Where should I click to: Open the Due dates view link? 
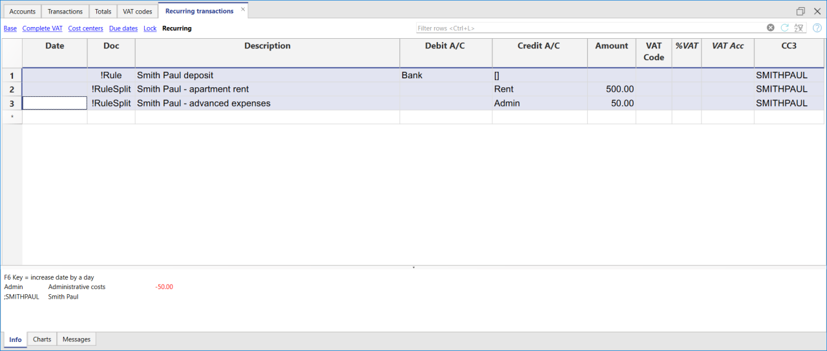[123, 28]
